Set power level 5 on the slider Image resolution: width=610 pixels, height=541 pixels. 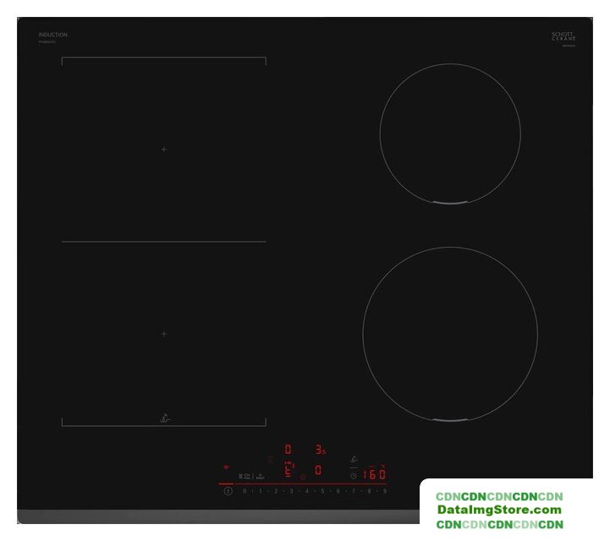click(322, 490)
